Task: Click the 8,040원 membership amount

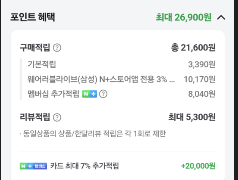Action: click(202, 94)
